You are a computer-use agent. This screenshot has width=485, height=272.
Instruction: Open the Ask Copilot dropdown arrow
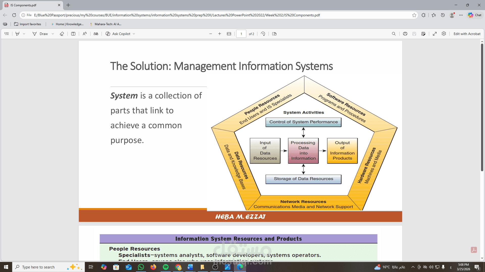pos(134,34)
